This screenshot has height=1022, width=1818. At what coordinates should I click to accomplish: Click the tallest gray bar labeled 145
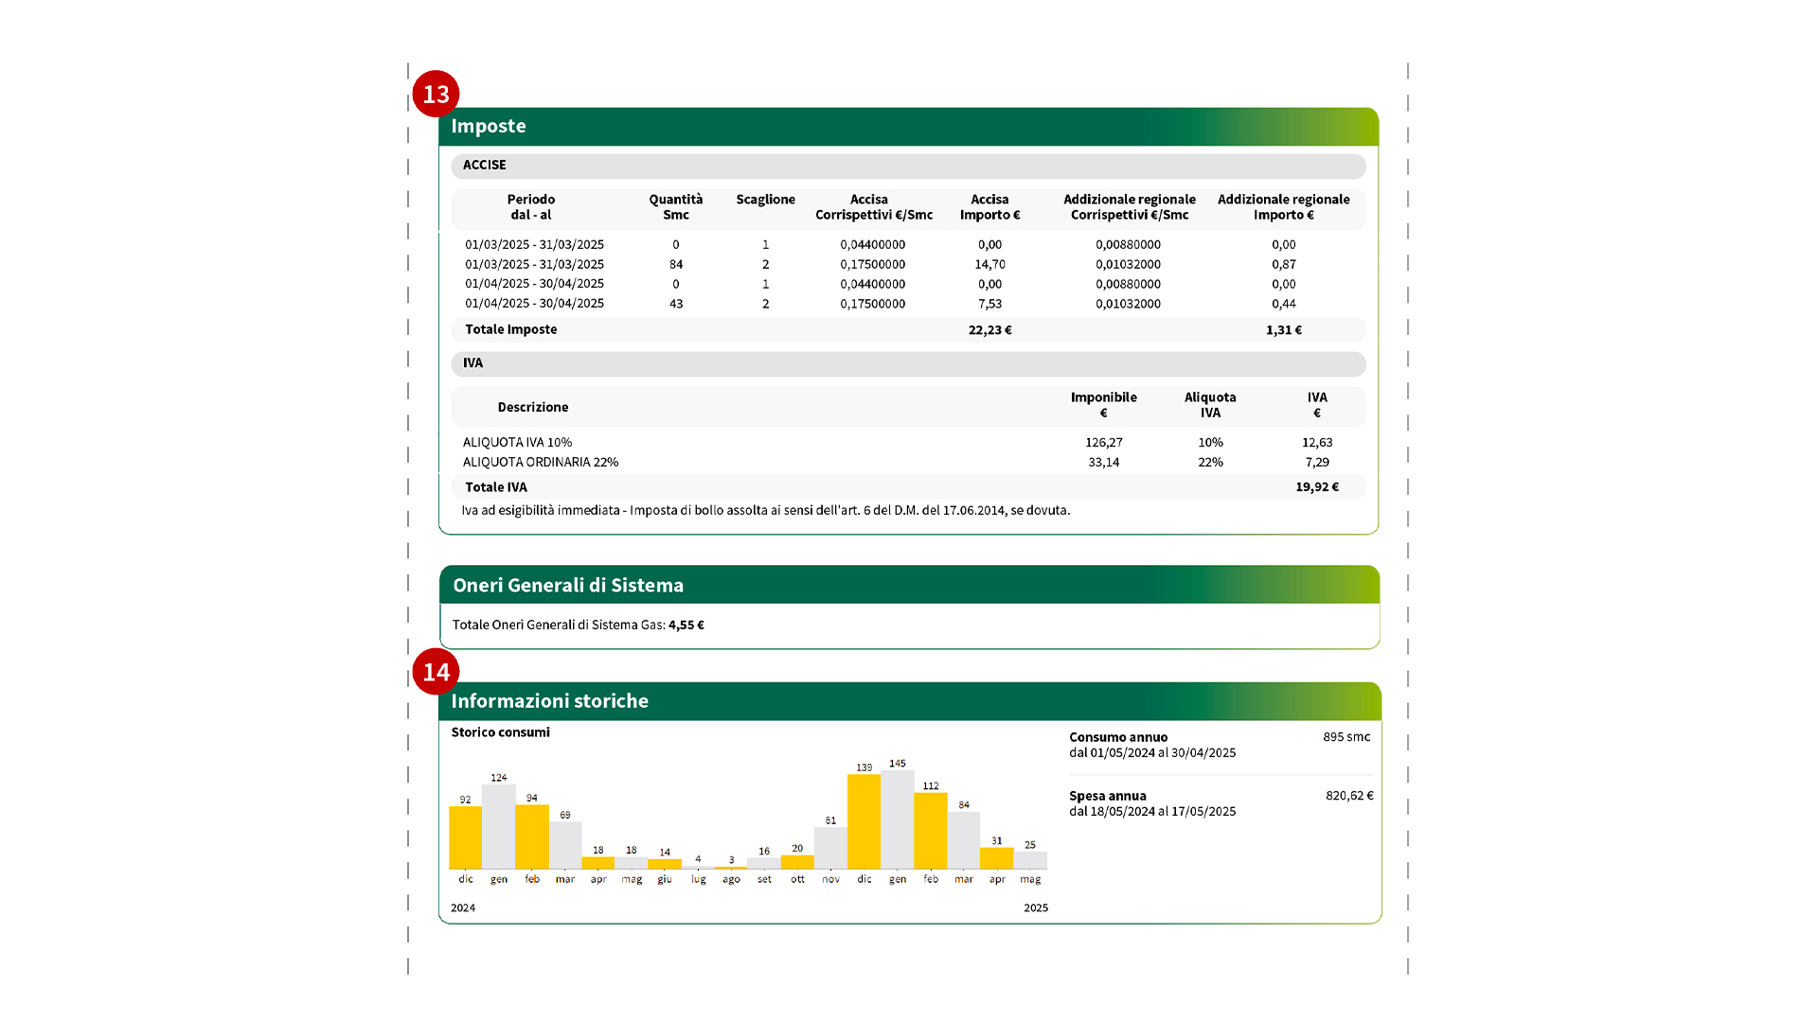897,819
